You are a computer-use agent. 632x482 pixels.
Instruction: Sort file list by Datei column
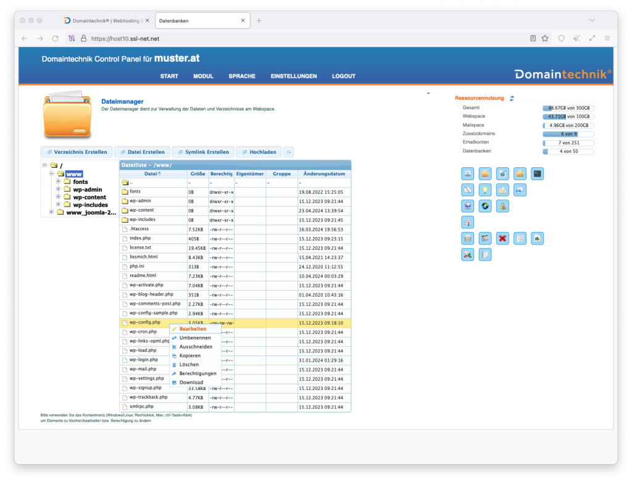coord(152,174)
